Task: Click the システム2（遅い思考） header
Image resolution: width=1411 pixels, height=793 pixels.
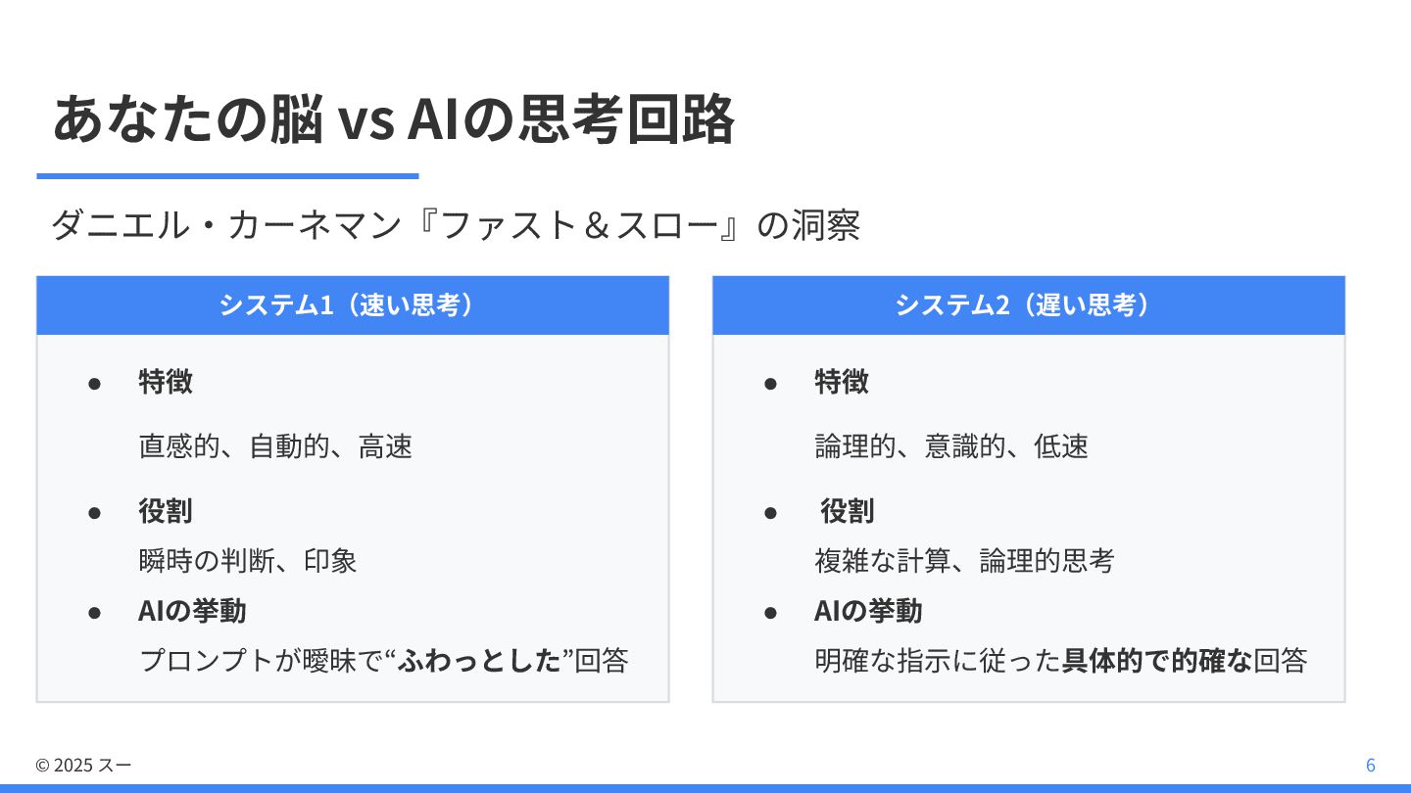Action: [x=1029, y=305]
